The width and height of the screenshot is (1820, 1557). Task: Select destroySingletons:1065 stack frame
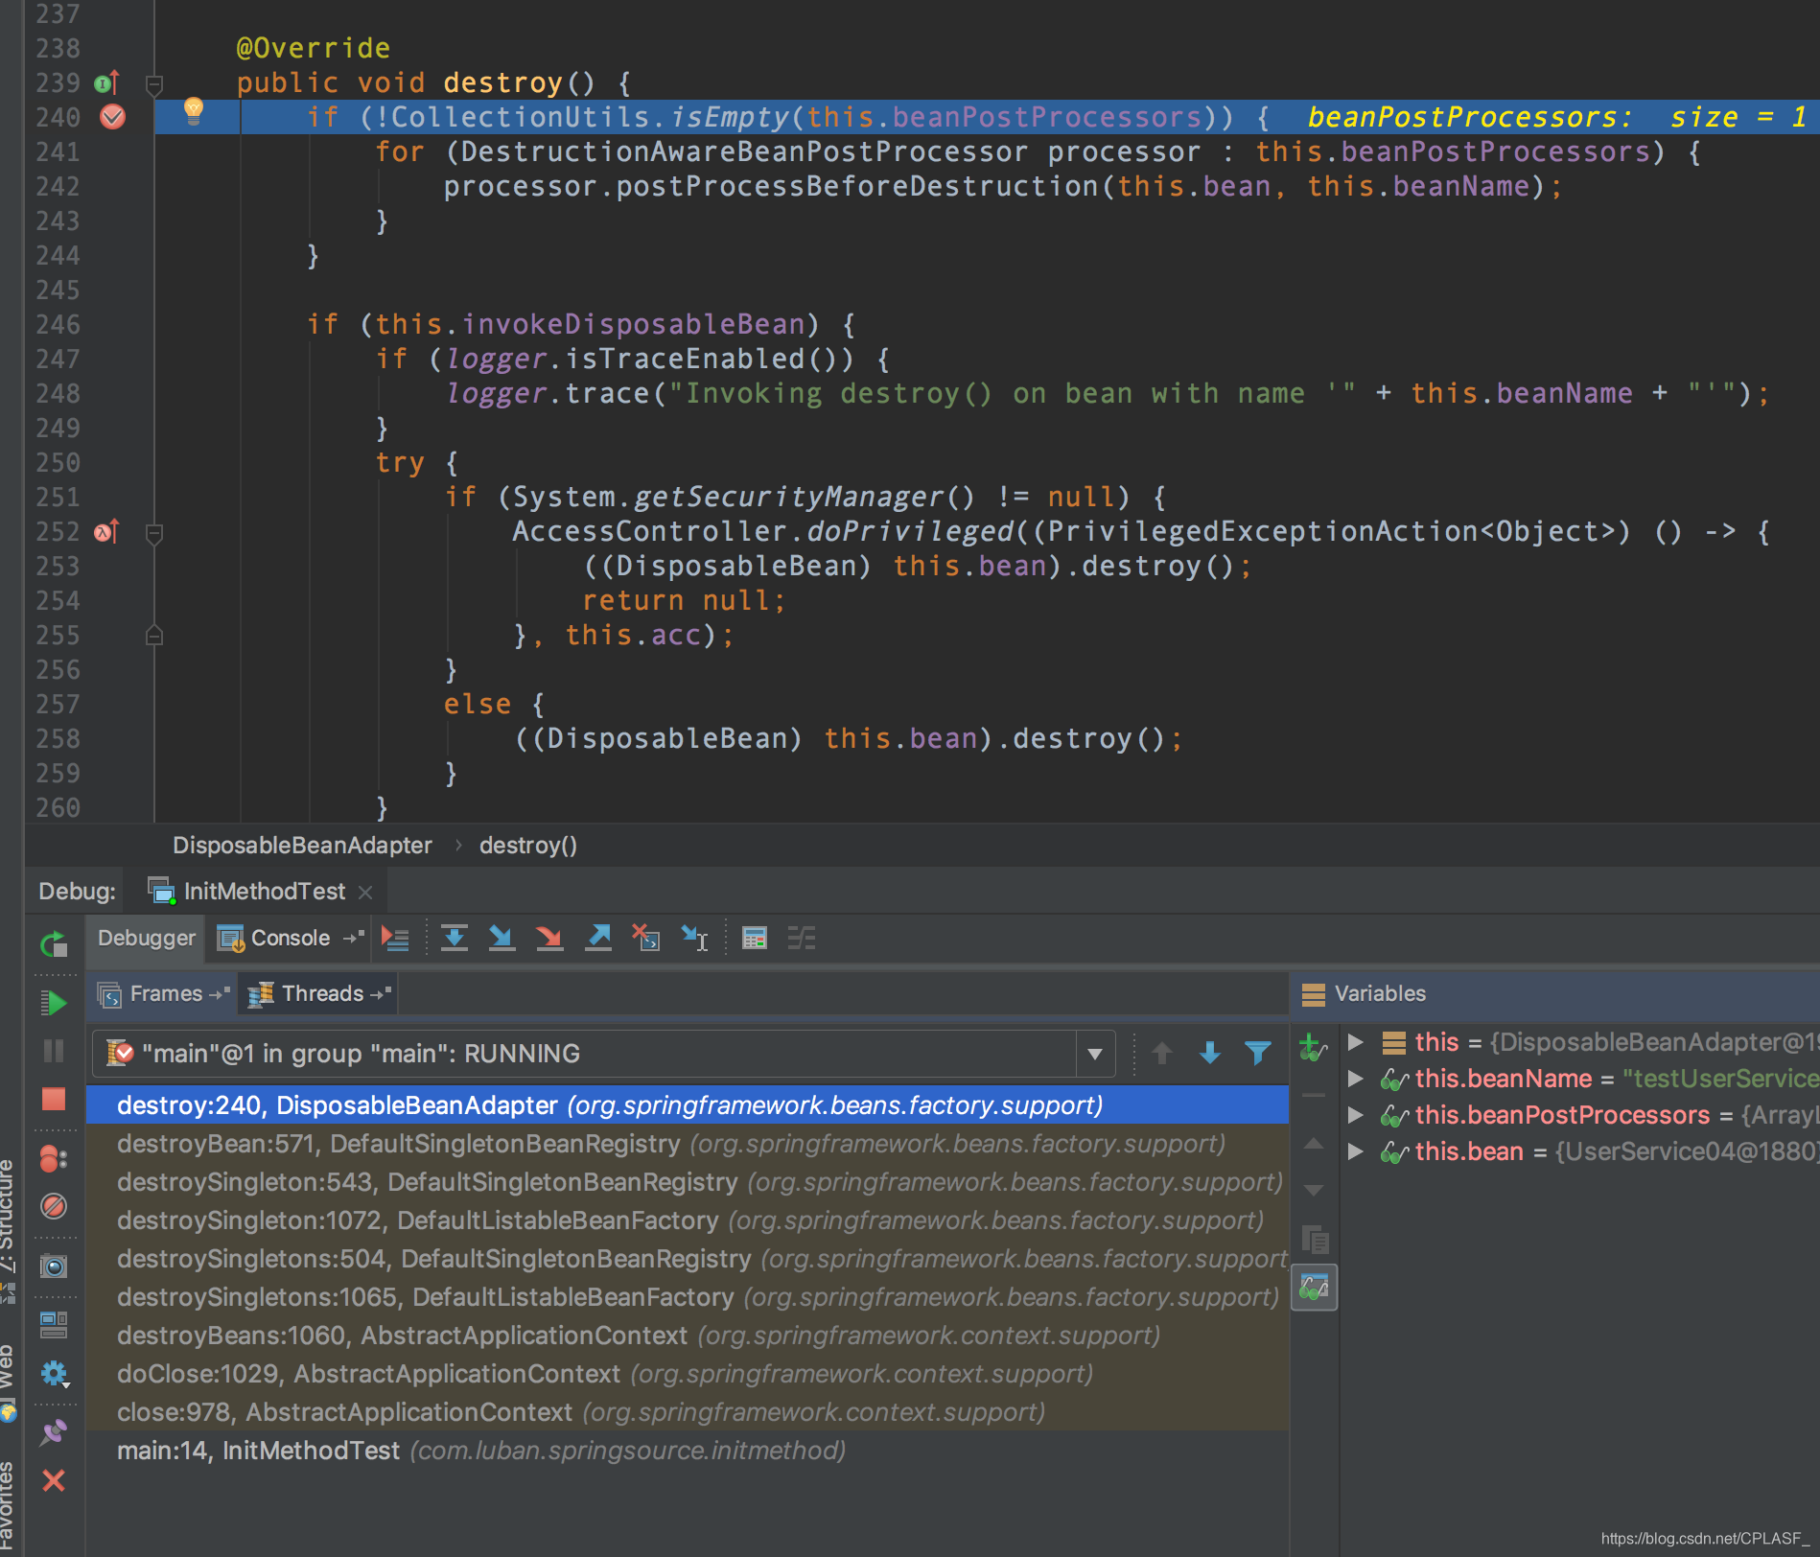click(688, 1297)
